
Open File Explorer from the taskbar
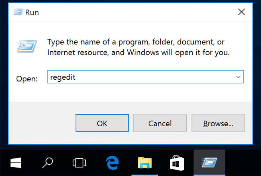(x=145, y=162)
